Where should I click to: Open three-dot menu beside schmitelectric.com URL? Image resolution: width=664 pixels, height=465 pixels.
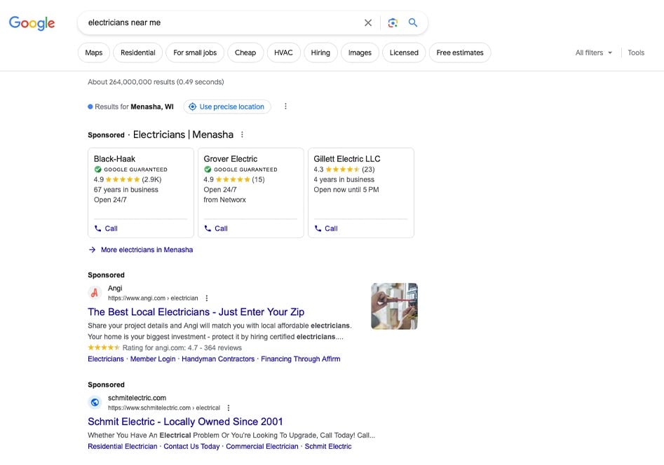(229, 408)
